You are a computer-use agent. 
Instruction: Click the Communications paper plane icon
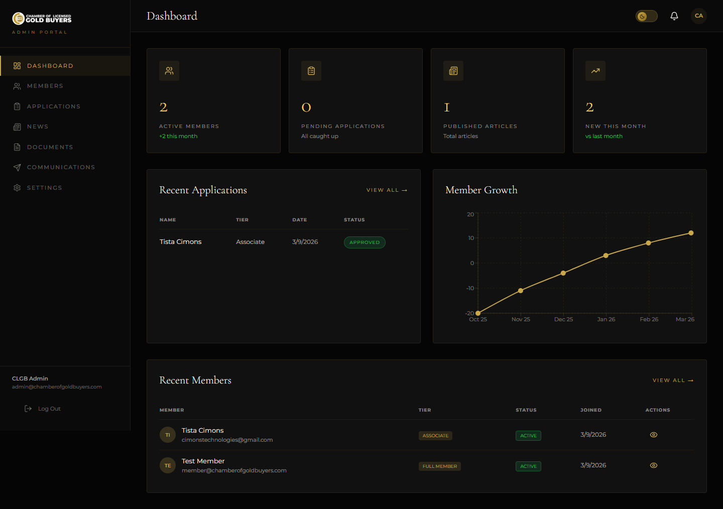pyautogui.click(x=17, y=168)
